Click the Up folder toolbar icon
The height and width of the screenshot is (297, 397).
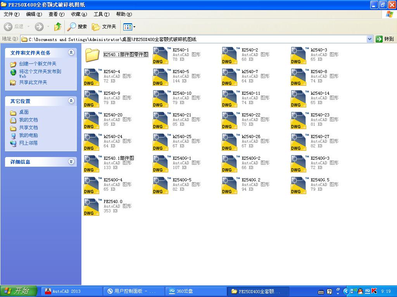(58, 27)
